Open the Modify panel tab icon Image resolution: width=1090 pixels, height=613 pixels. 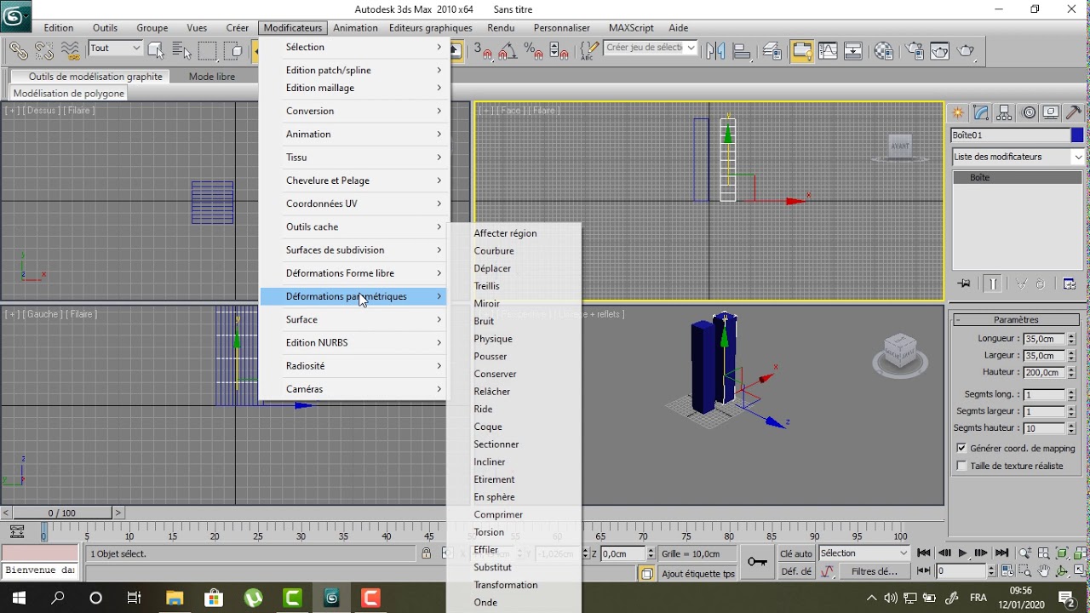pos(982,112)
